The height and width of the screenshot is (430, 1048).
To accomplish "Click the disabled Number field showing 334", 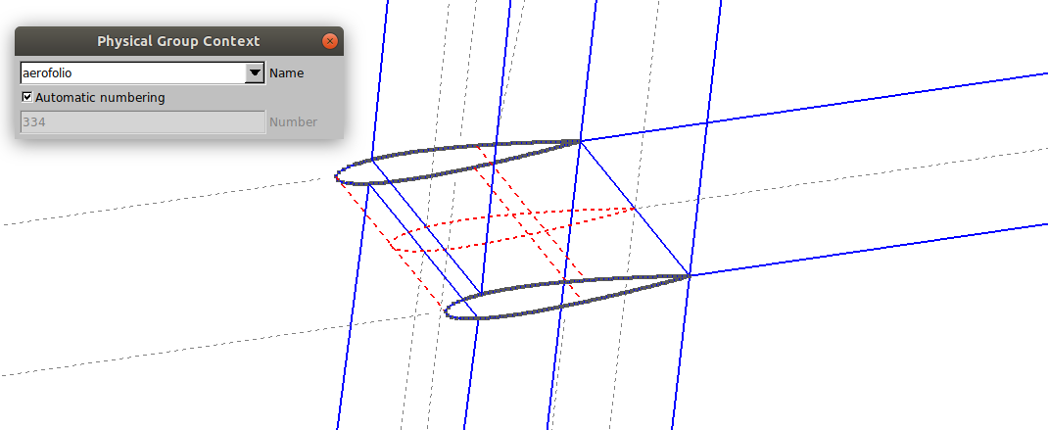I will [143, 122].
